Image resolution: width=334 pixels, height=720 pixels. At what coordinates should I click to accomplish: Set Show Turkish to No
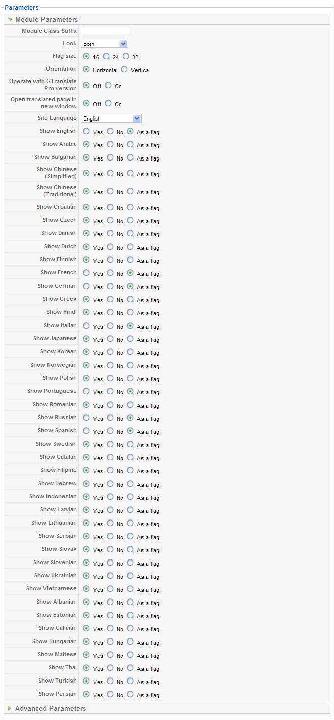pyautogui.click(x=110, y=681)
